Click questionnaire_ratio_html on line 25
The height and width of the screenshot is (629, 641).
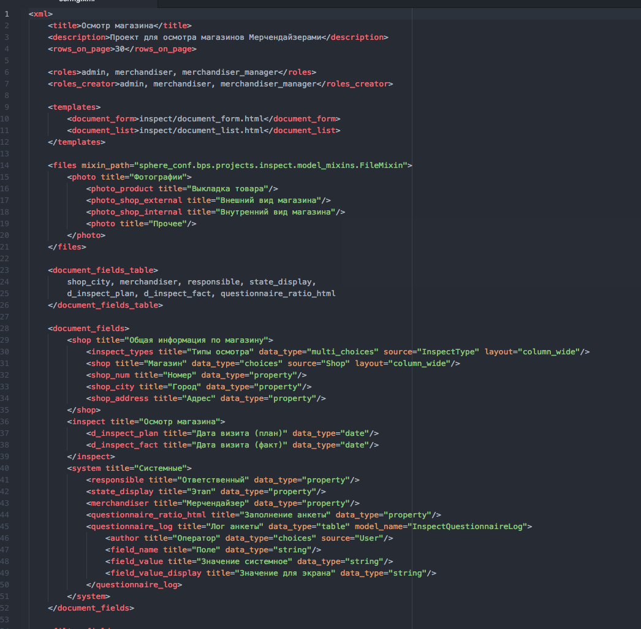pos(278,294)
